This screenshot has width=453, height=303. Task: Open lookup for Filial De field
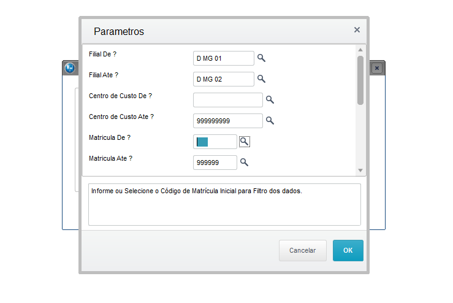click(x=261, y=58)
